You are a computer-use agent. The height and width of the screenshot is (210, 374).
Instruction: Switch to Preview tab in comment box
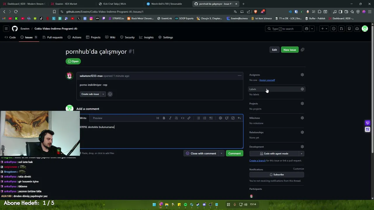[98, 118]
